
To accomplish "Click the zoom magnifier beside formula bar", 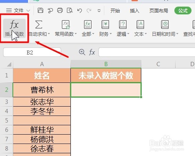I will [x=82, y=52].
